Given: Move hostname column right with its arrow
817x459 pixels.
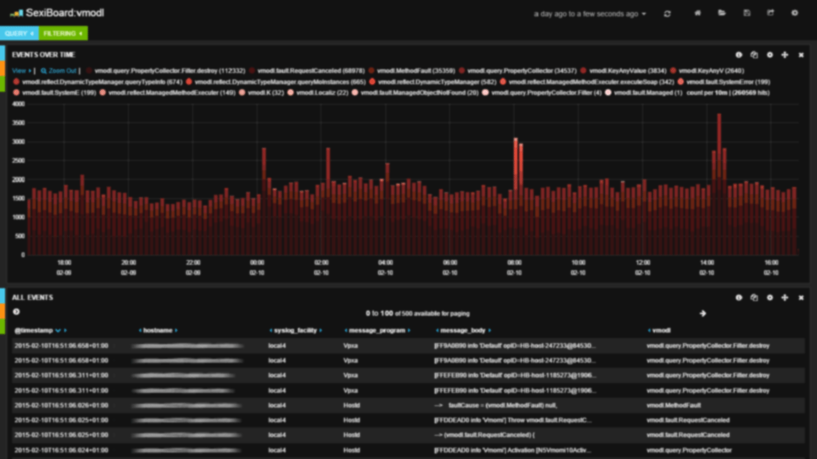Looking at the screenshot, I should [176, 330].
